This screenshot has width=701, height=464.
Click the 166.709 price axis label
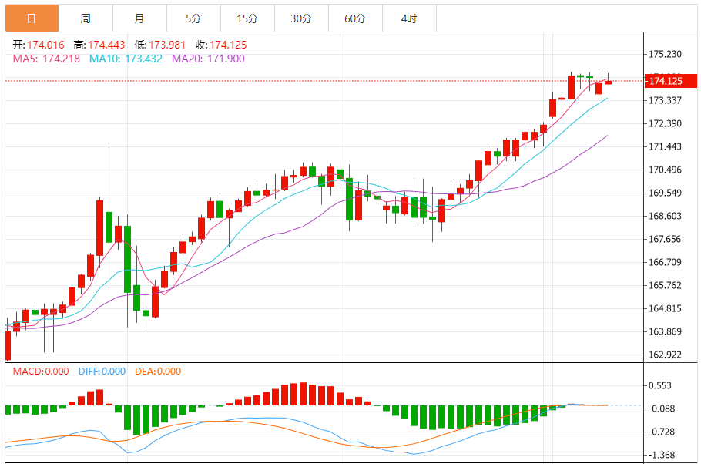coord(666,262)
